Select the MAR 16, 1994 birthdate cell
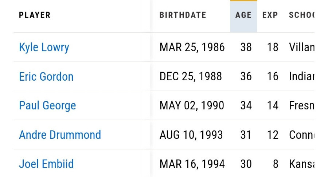The width and height of the screenshot is (328, 177). click(x=192, y=164)
